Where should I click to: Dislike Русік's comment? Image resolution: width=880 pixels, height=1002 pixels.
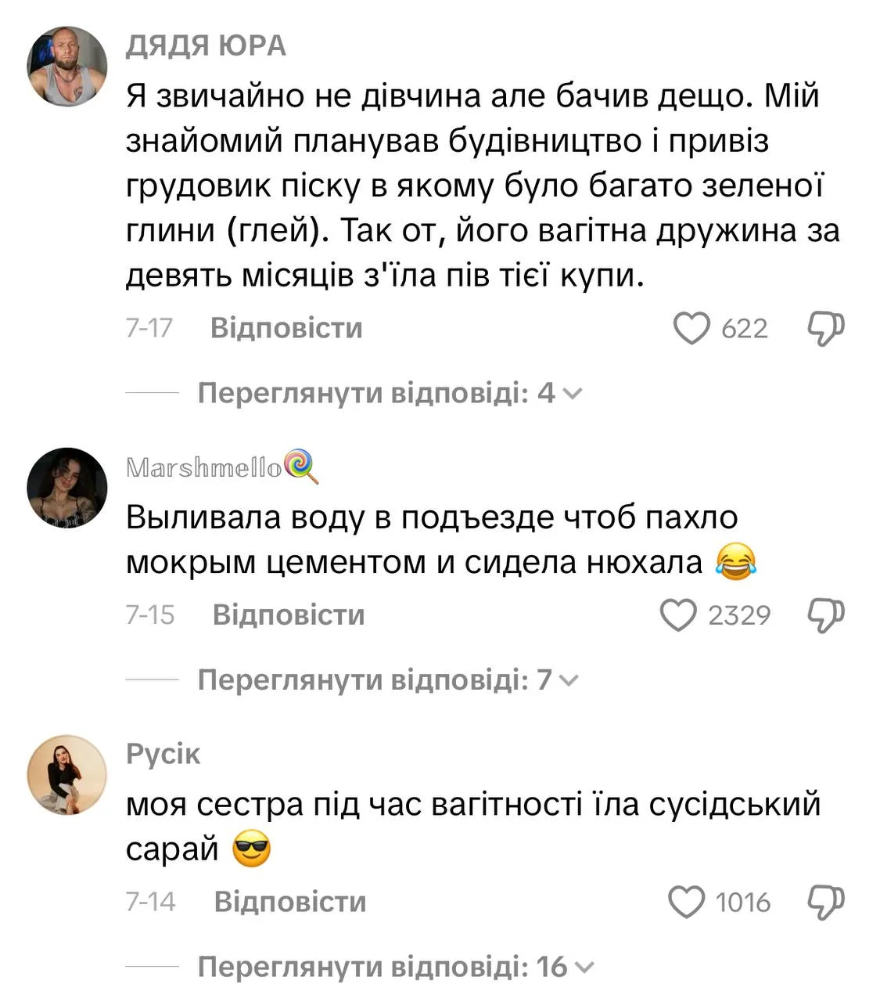click(825, 901)
